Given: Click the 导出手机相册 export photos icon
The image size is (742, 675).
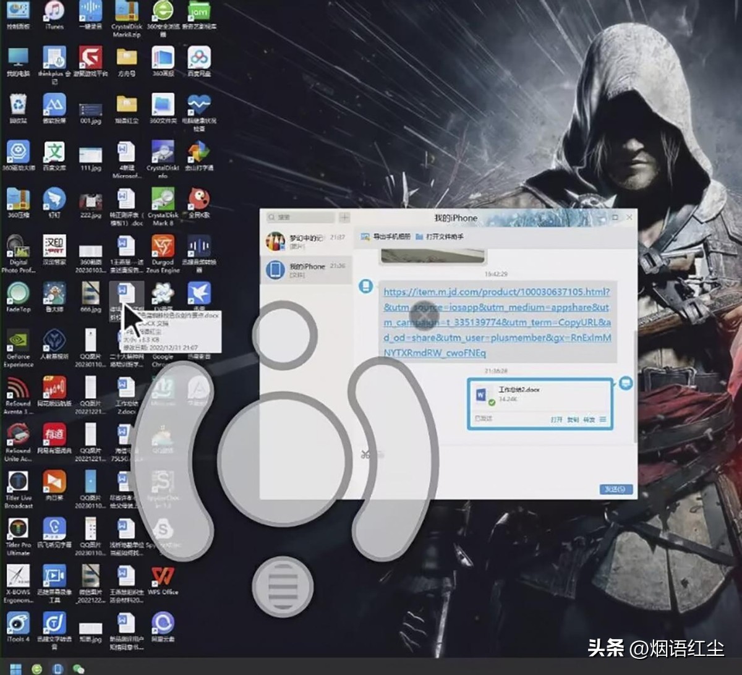Looking at the screenshot, I should (365, 237).
